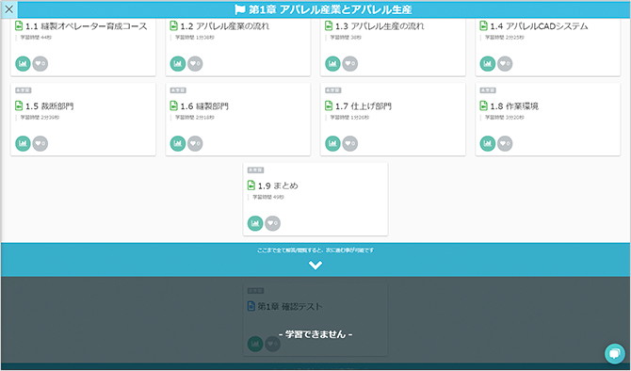Image resolution: width=631 pixels, height=371 pixels.
Task: Click video file icon of lesson 1.4
Action: tap(484, 25)
